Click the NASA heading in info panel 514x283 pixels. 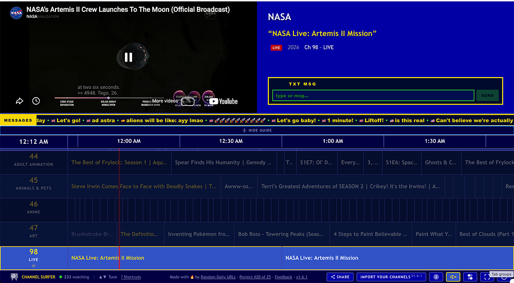click(x=279, y=17)
